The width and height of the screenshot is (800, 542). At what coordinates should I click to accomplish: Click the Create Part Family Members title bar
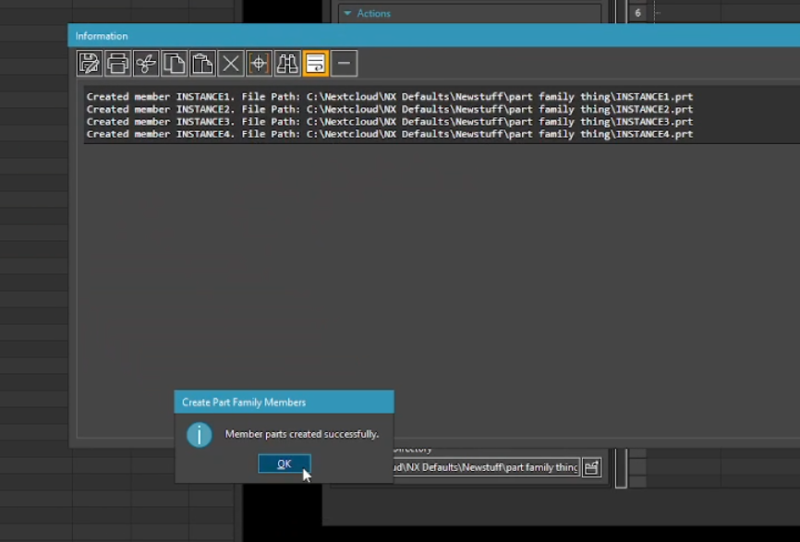point(285,402)
